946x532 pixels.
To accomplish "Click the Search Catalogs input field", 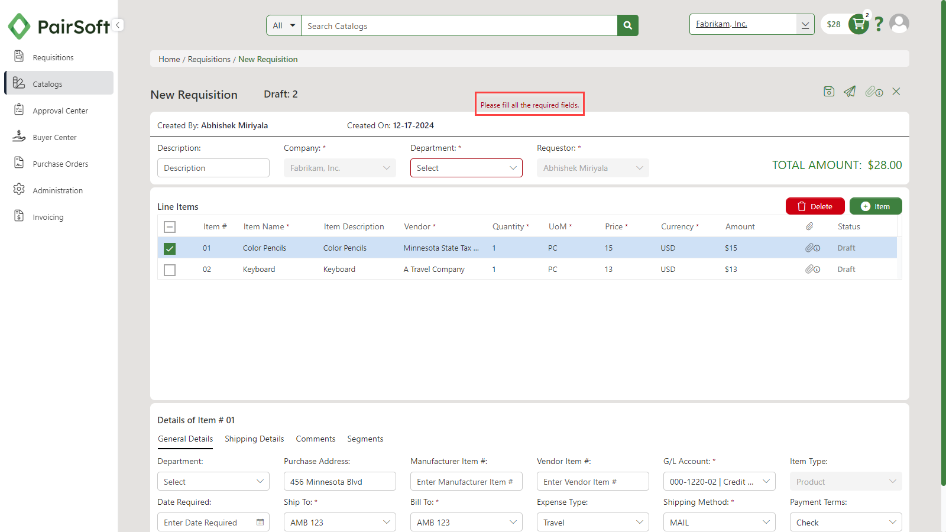I will click(x=459, y=25).
